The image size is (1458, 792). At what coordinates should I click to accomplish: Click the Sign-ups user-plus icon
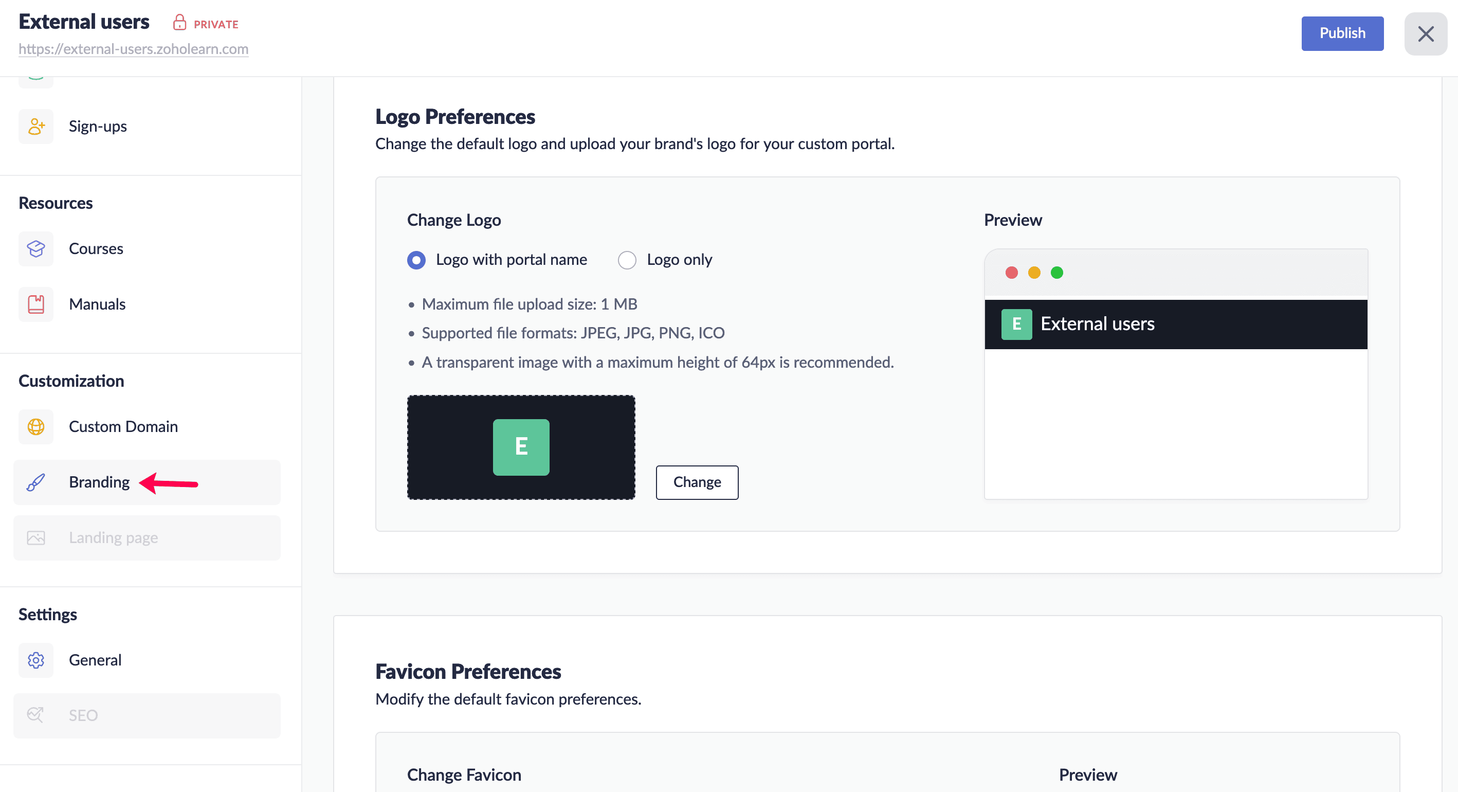click(36, 126)
